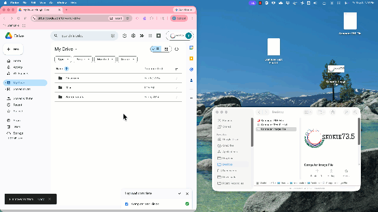This screenshot has width=378, height=212.
Task: Open the People filter chip
Action: tap(83, 59)
